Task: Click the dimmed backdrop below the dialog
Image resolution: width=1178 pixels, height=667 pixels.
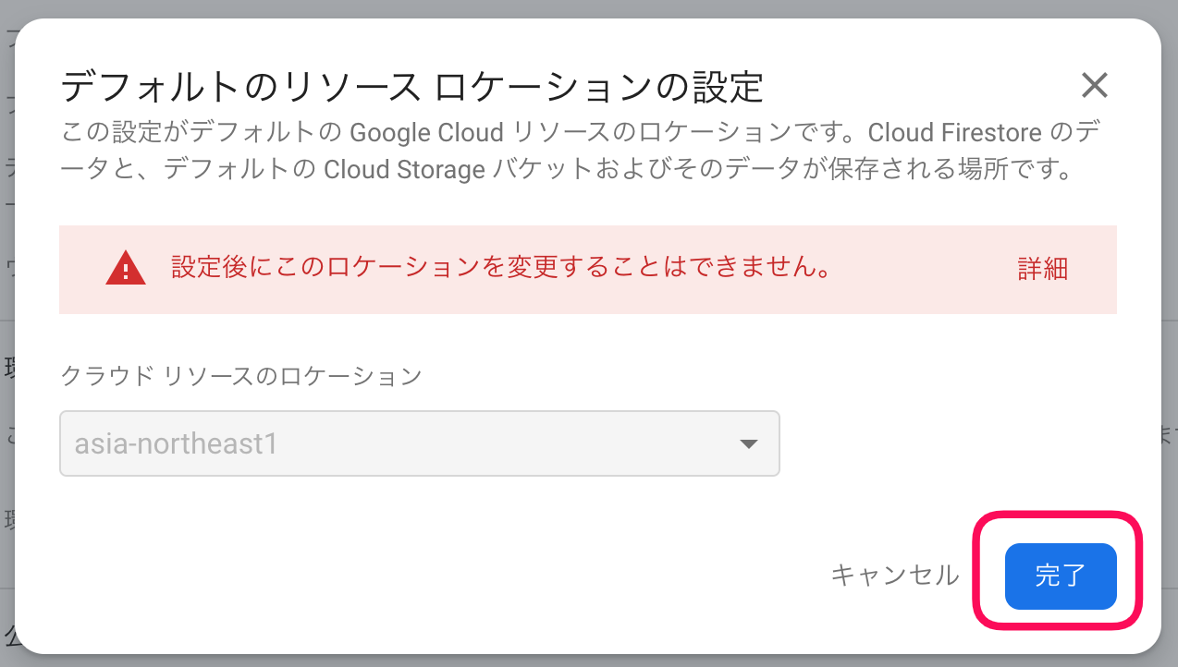Action: pos(555,661)
